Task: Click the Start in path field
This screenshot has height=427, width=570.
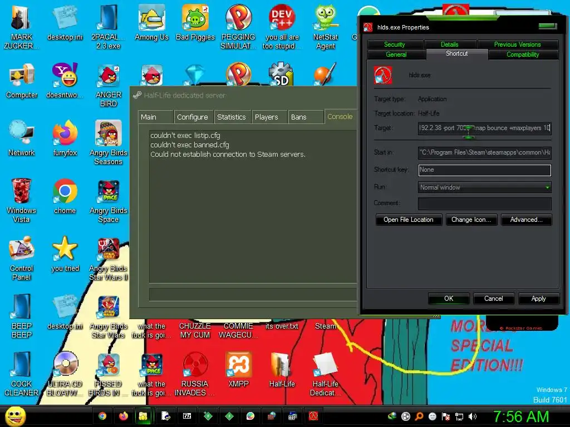Action: point(485,152)
